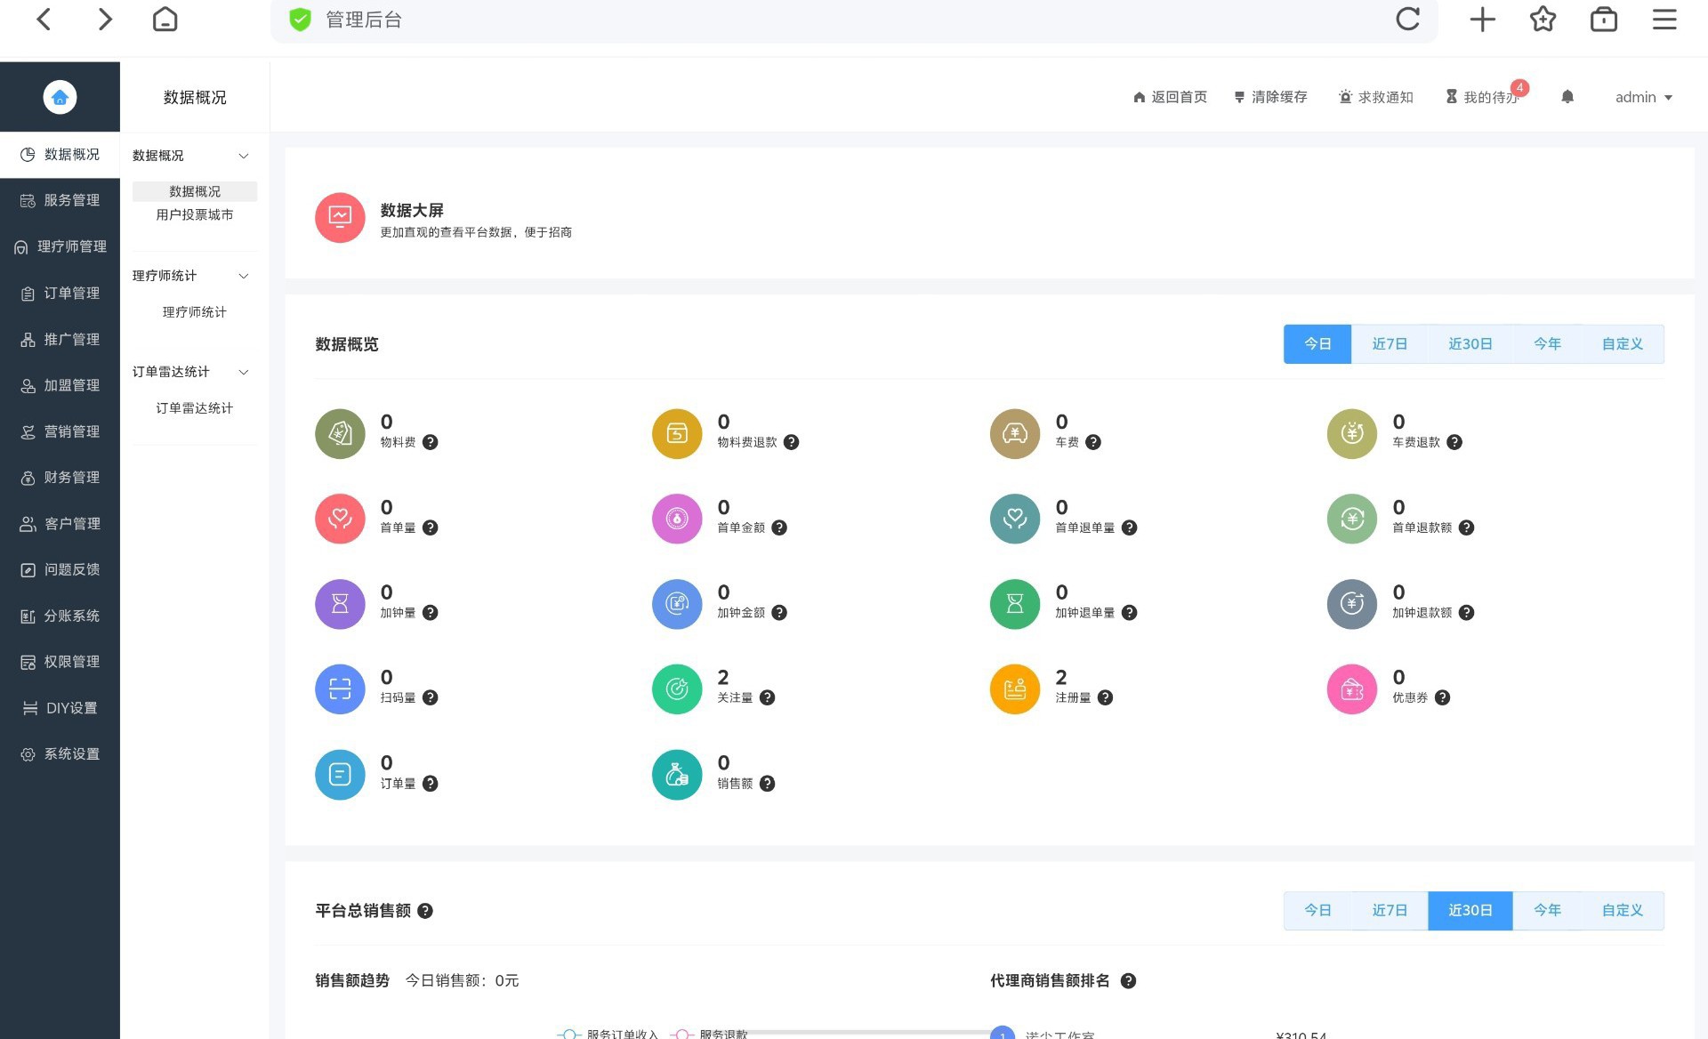The width and height of the screenshot is (1708, 1039).
Task: Click 我的待办 with badge
Action: (1482, 97)
